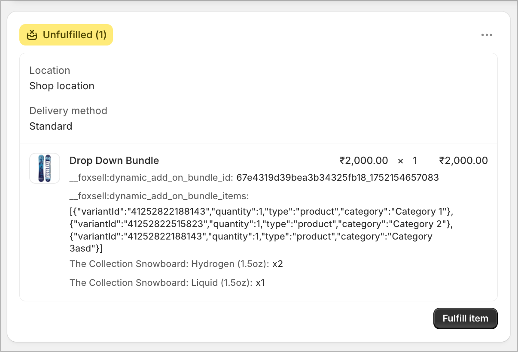Viewport: 518px width, 352px height.
Task: Click inside the unfulfilled items card
Action: coord(258,99)
